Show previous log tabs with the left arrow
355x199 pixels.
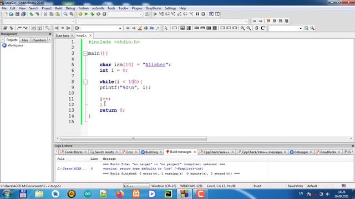tap(57, 152)
